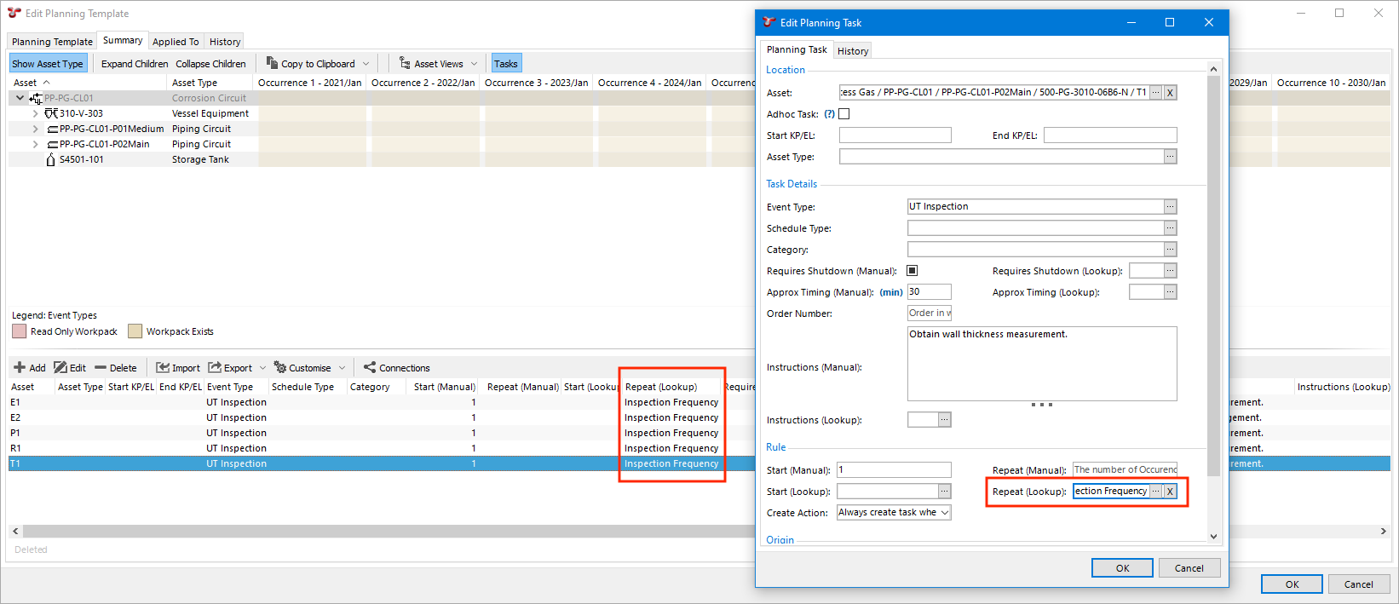Image resolution: width=1399 pixels, height=604 pixels.
Task: Open the Create Action dropdown
Action: [x=893, y=513]
